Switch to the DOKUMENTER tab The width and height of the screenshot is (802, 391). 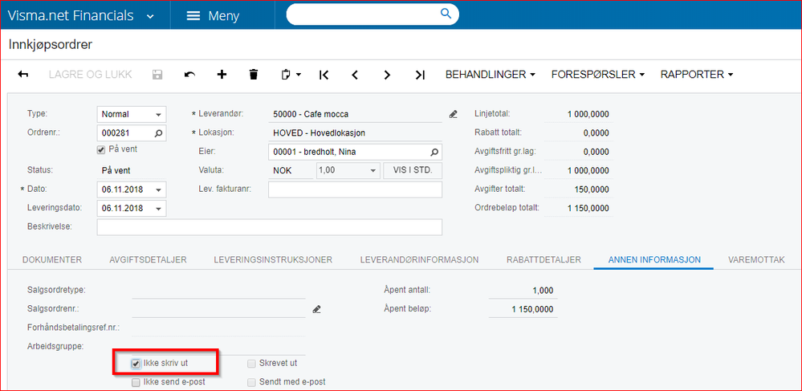click(52, 260)
